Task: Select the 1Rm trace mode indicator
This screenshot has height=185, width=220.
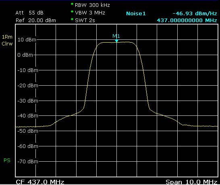Action: click(x=7, y=37)
